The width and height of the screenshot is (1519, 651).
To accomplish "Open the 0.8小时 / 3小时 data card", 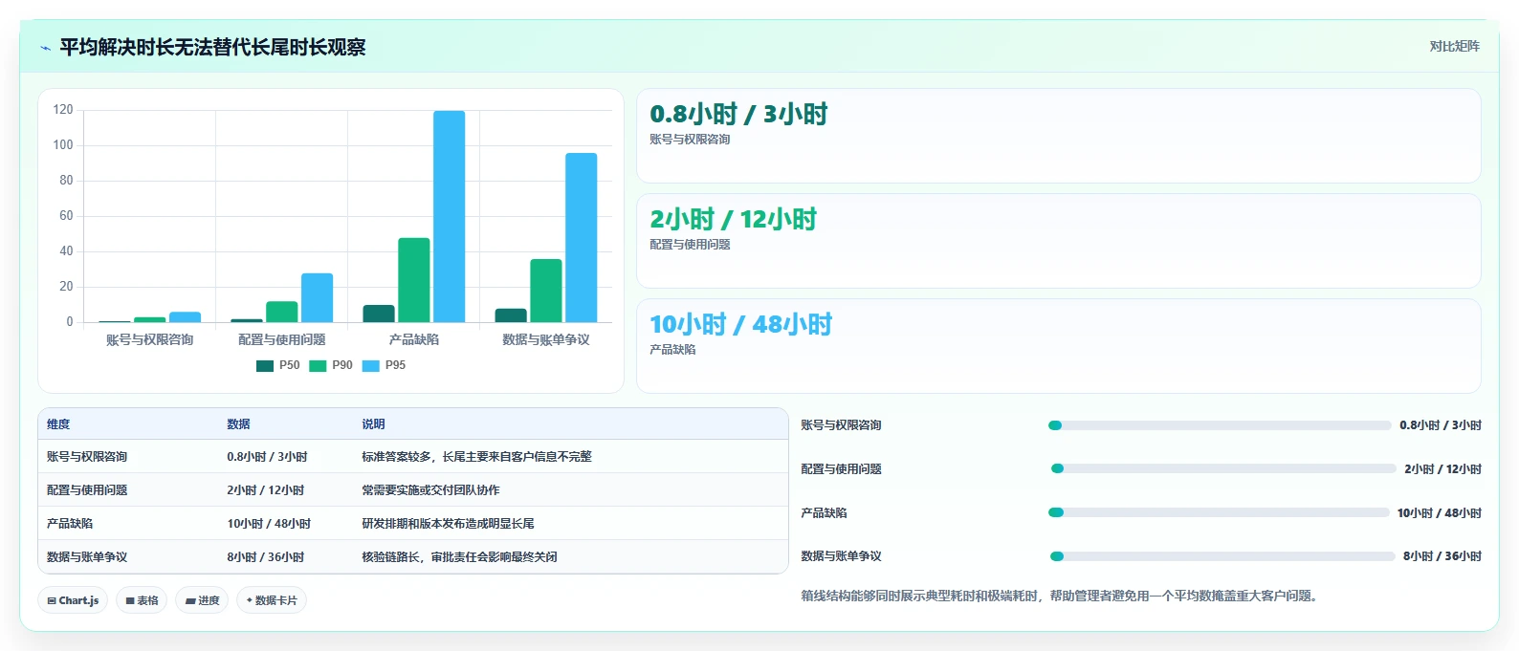I will point(1059,136).
